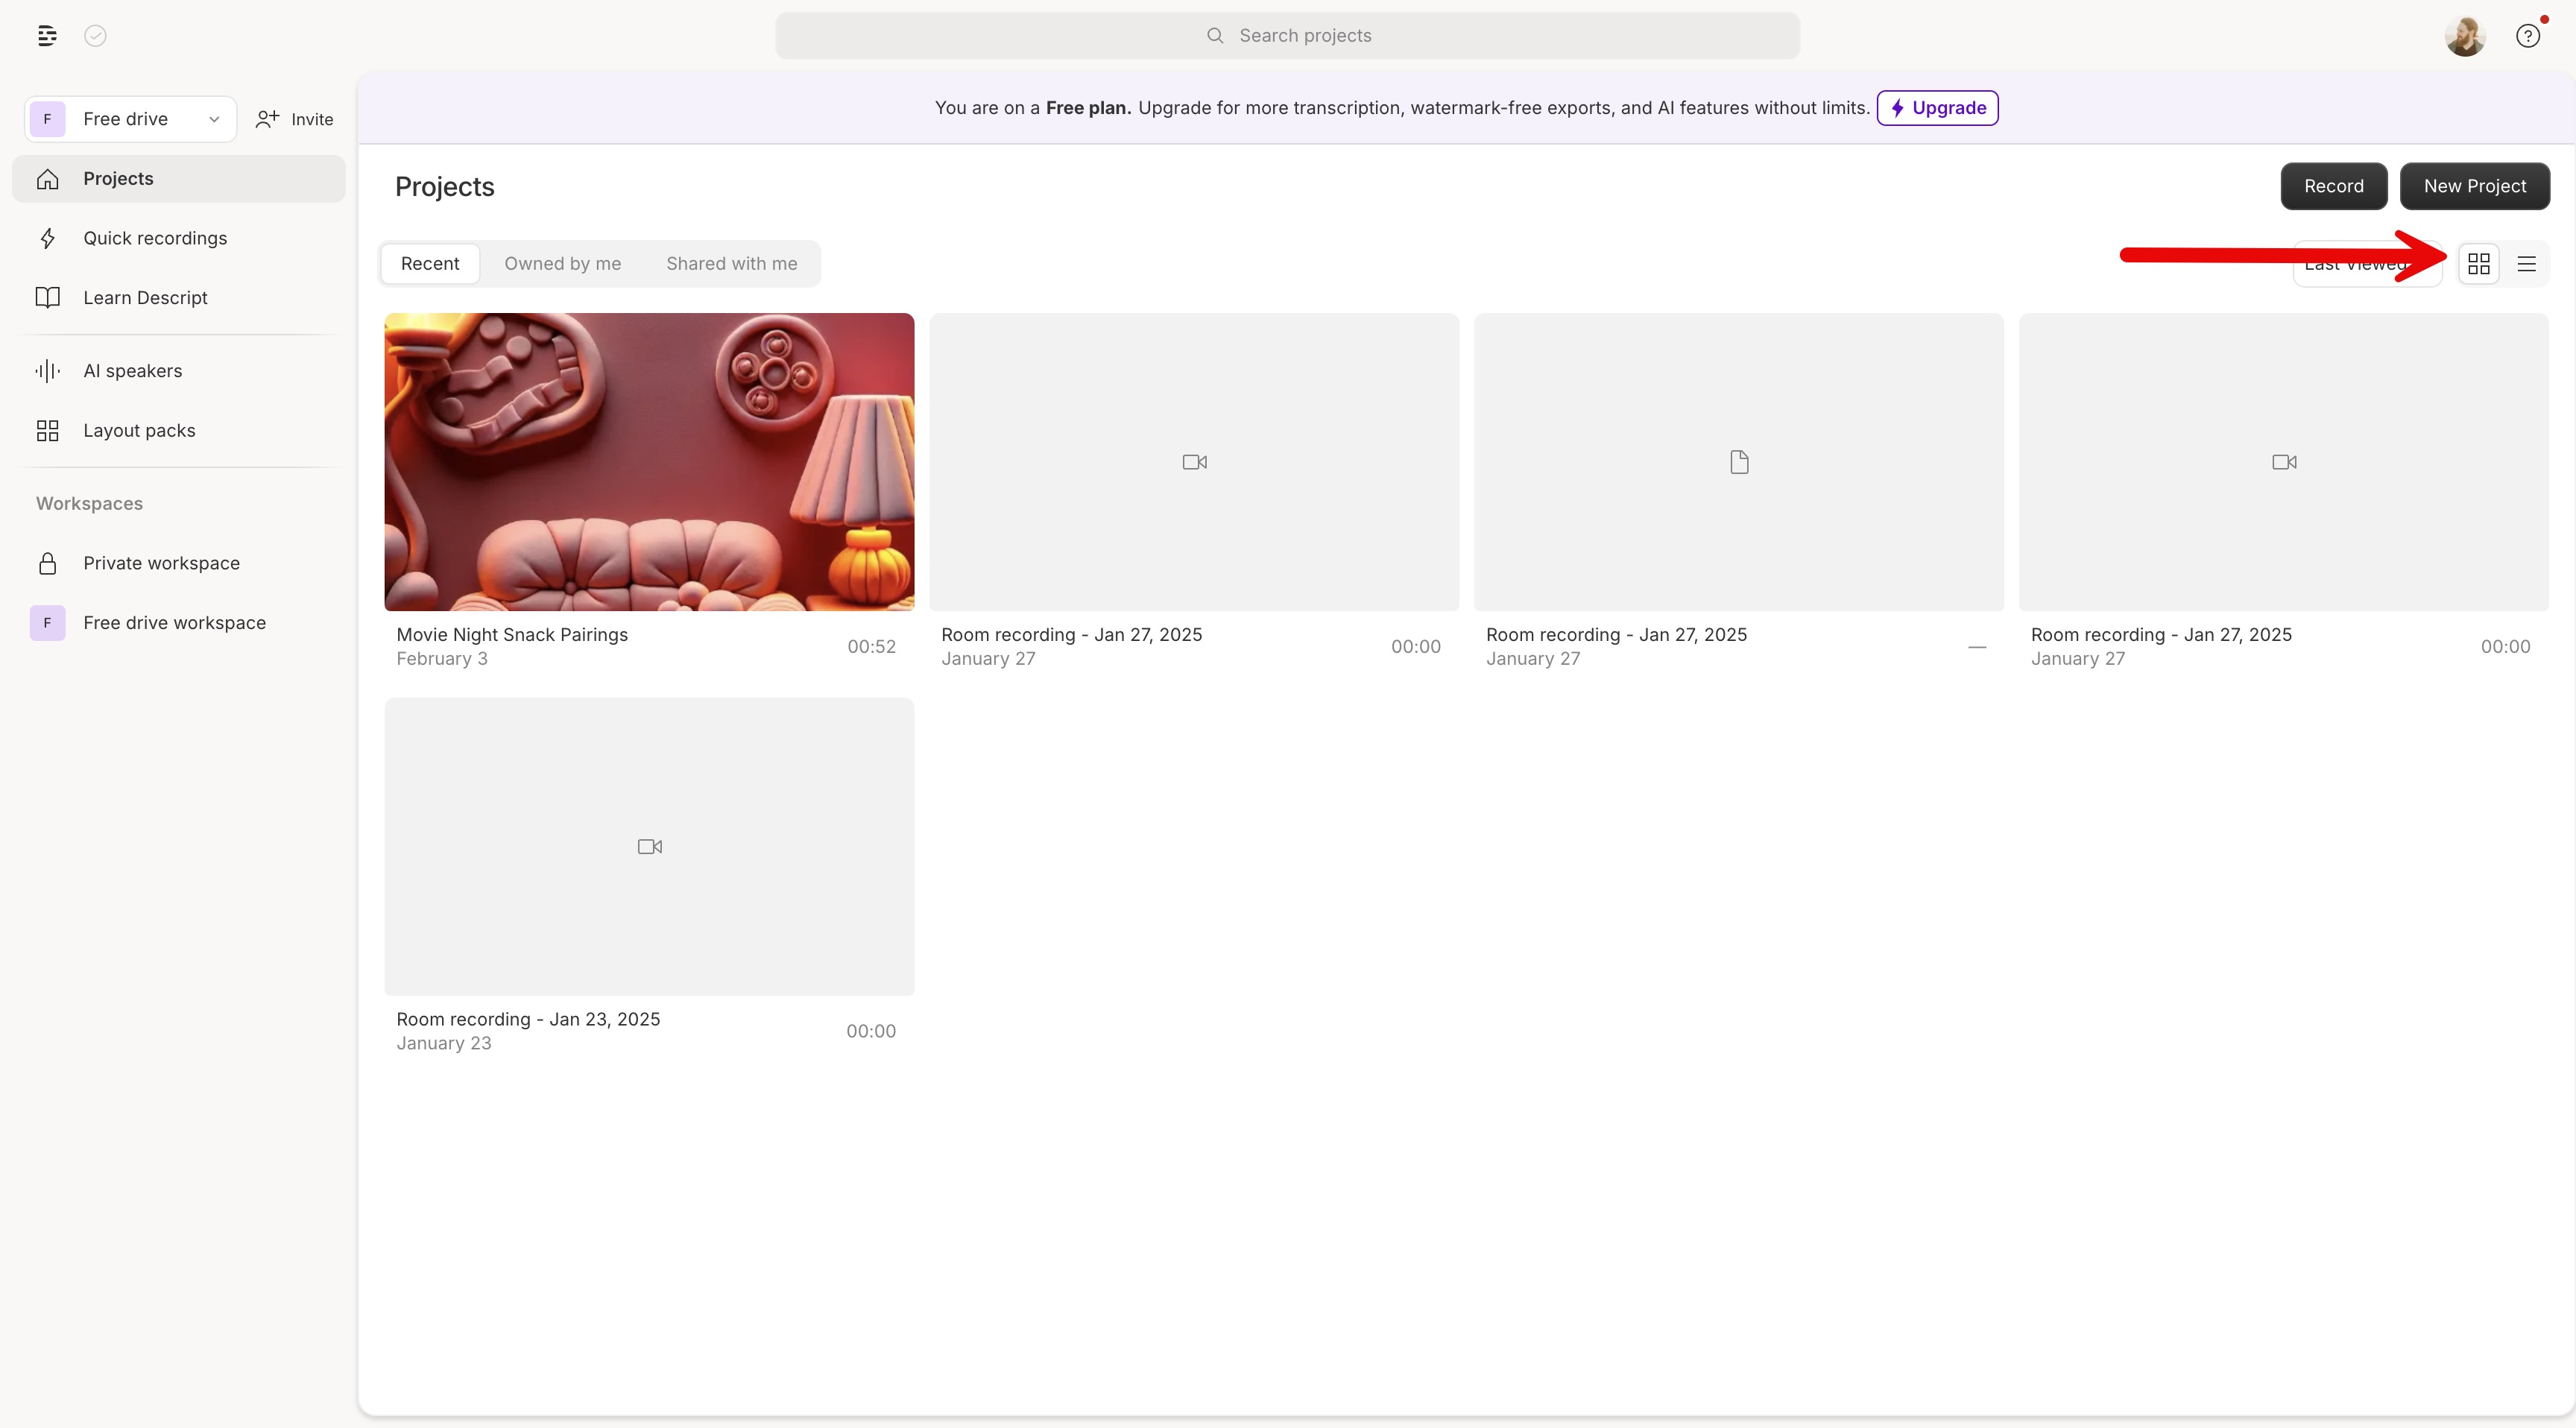The image size is (2576, 1428).
Task: Switch to grid view layout
Action: click(x=2480, y=263)
